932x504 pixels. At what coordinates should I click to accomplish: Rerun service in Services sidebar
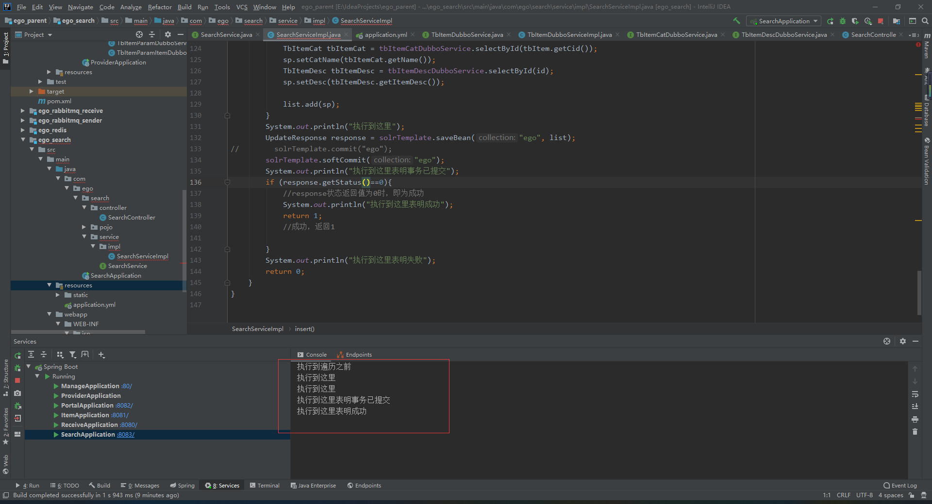pos(17,355)
